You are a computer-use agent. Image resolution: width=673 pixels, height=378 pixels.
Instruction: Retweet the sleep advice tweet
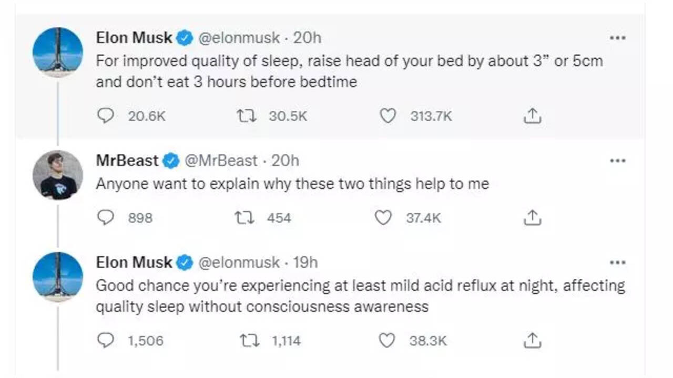(x=245, y=115)
